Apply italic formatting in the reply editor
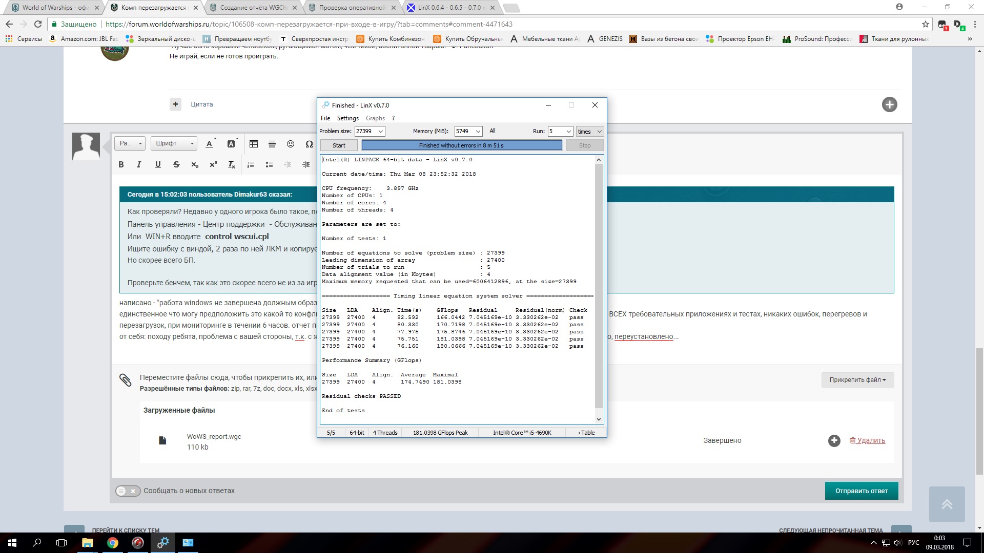984x553 pixels. (139, 164)
